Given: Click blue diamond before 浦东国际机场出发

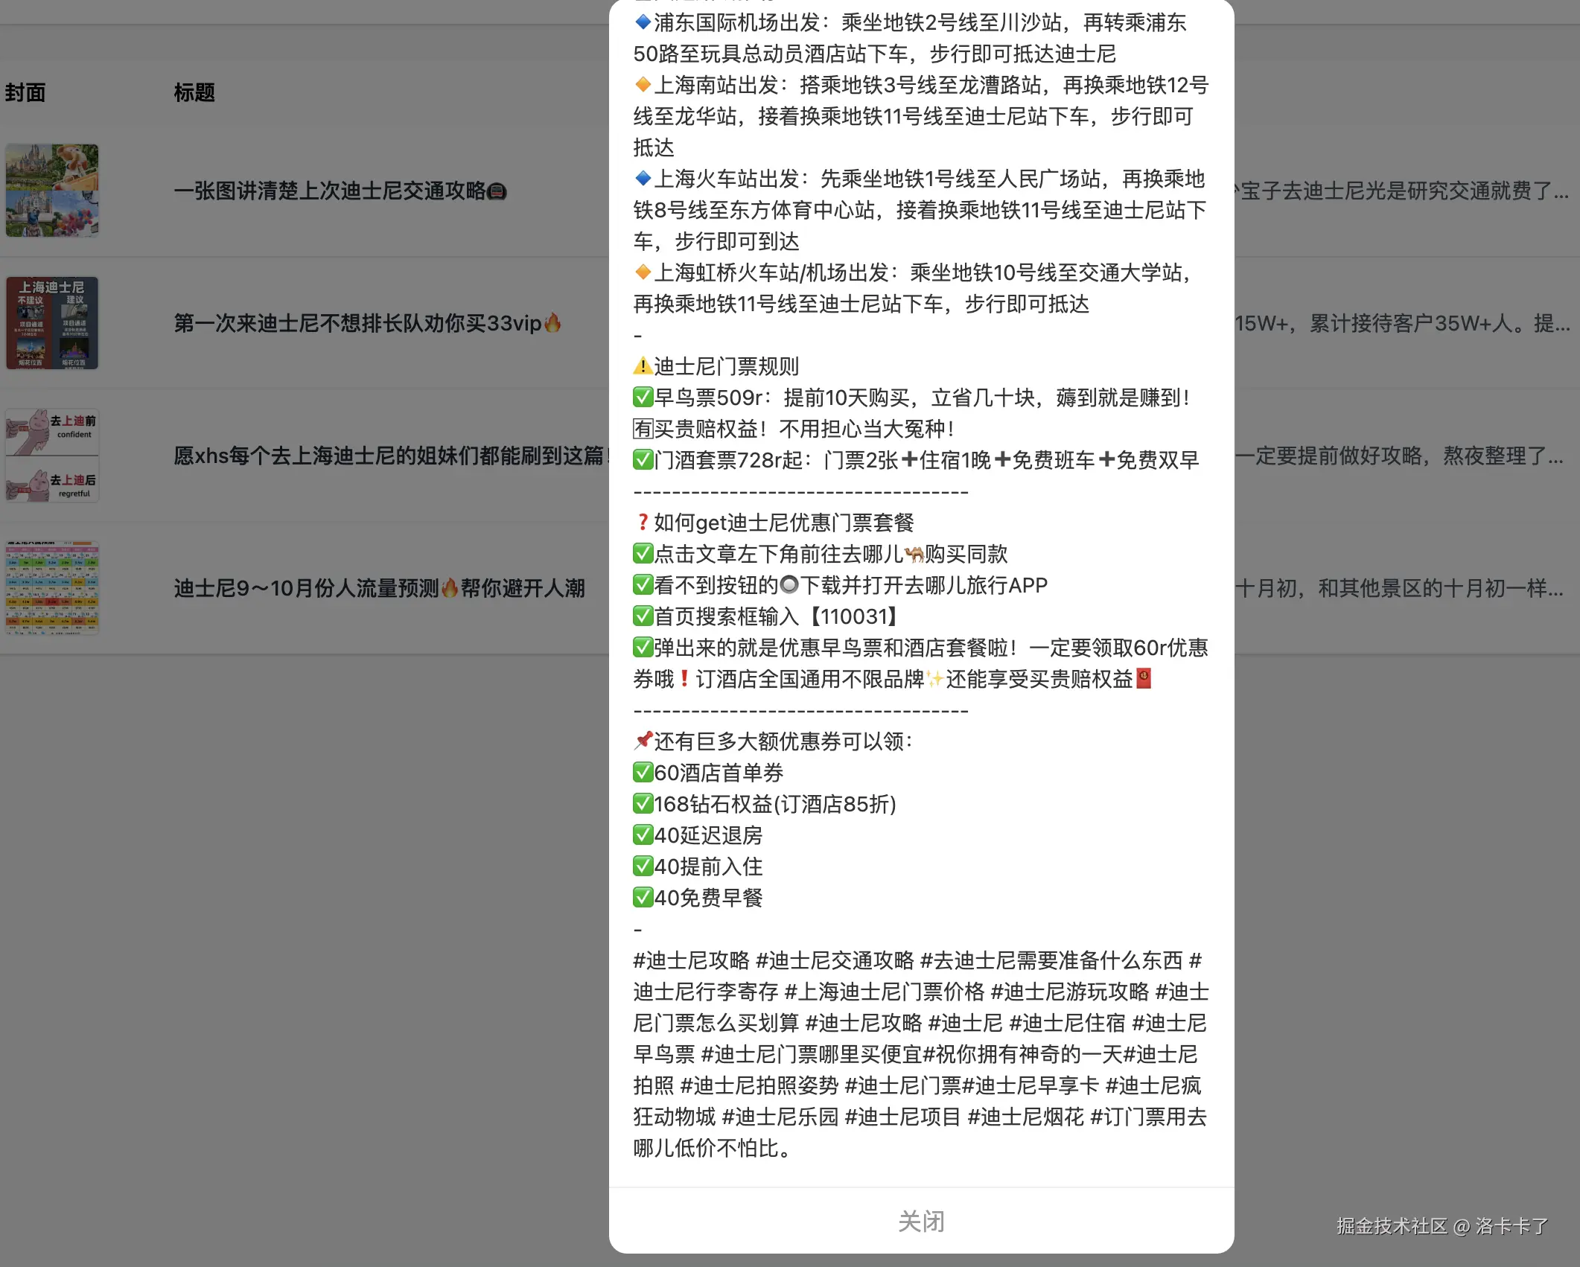Looking at the screenshot, I should pyautogui.click(x=643, y=22).
